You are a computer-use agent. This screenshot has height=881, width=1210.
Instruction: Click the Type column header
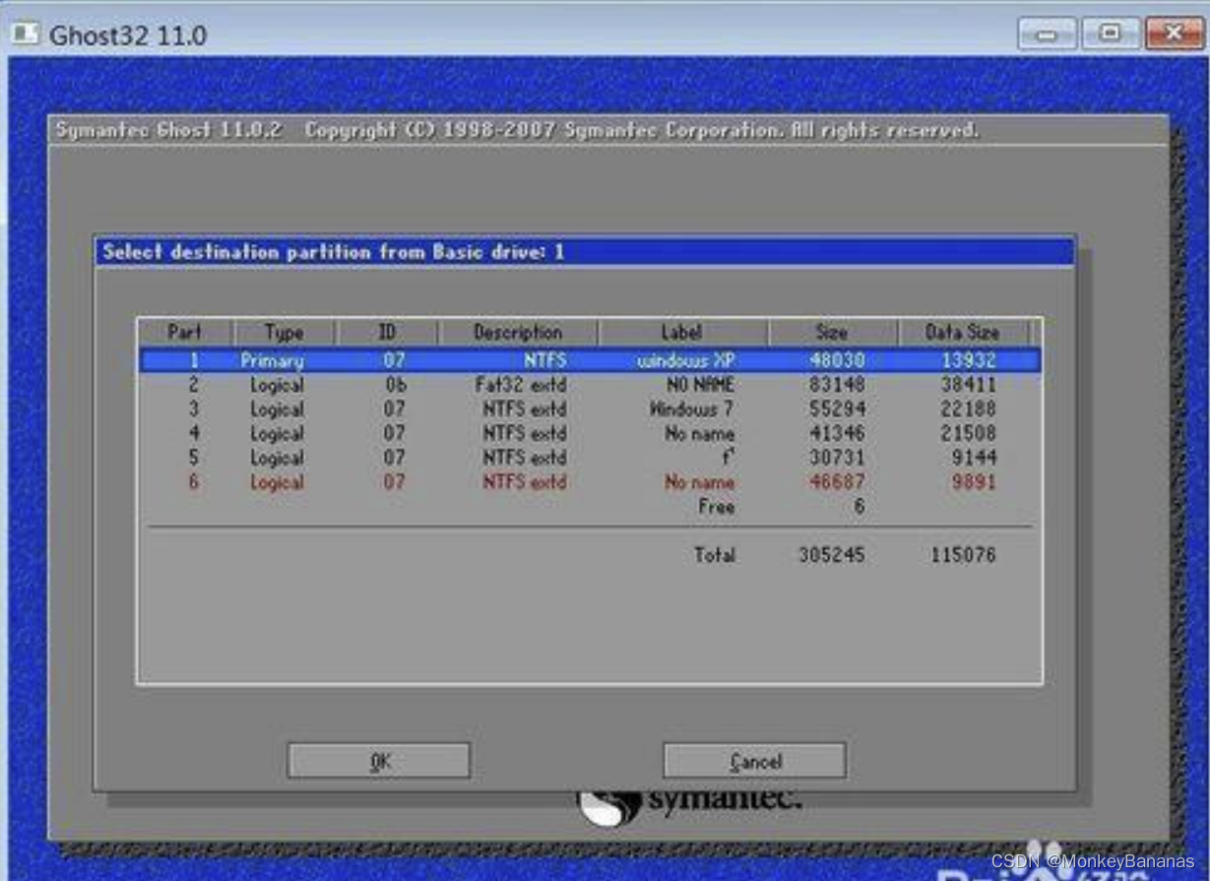285,332
